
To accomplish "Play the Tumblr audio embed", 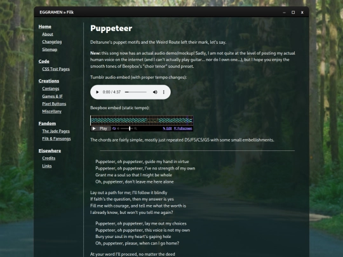I will 97,92.
